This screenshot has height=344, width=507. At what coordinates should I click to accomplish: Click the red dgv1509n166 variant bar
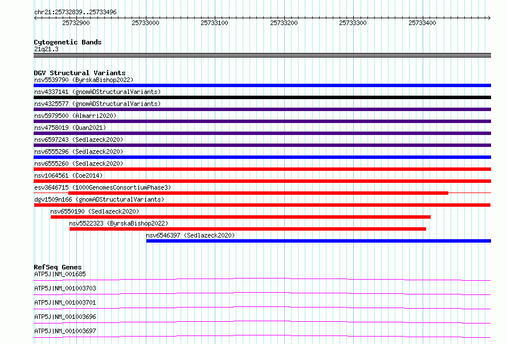[262, 205]
